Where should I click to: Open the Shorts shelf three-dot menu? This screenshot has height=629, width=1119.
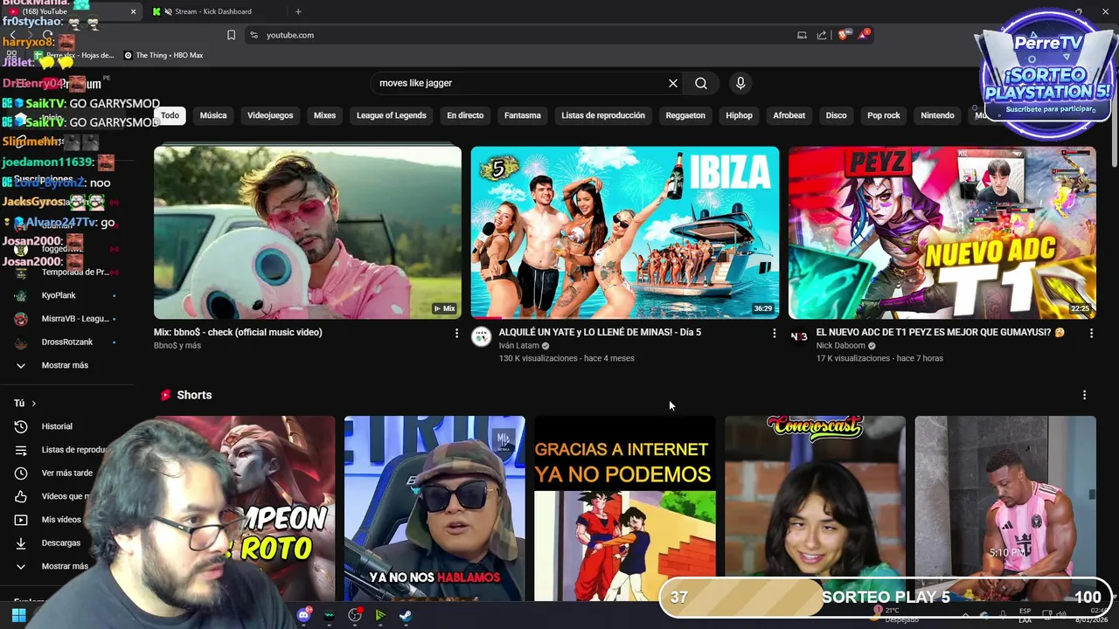(1084, 395)
